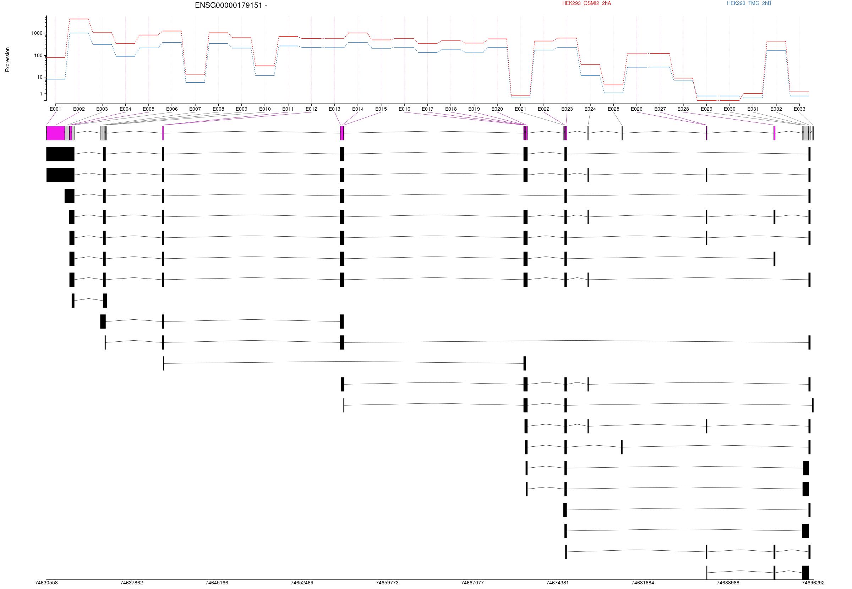Click the exon label E025
The height and width of the screenshot is (589, 852).
613,109
